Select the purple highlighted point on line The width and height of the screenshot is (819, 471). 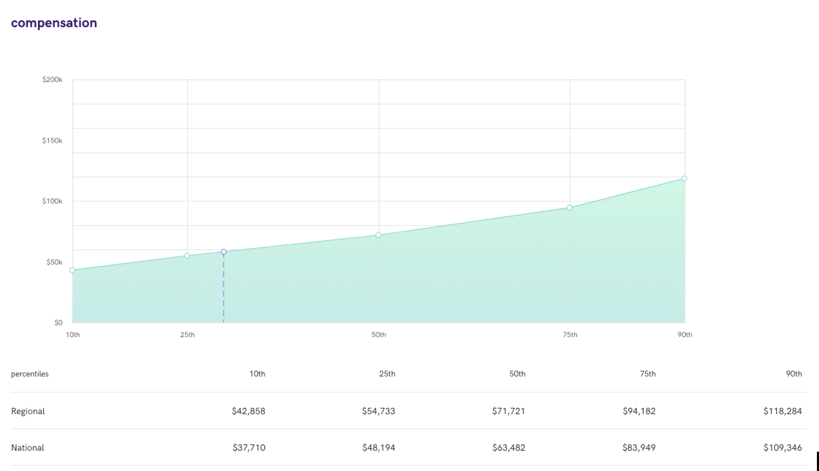click(x=224, y=252)
